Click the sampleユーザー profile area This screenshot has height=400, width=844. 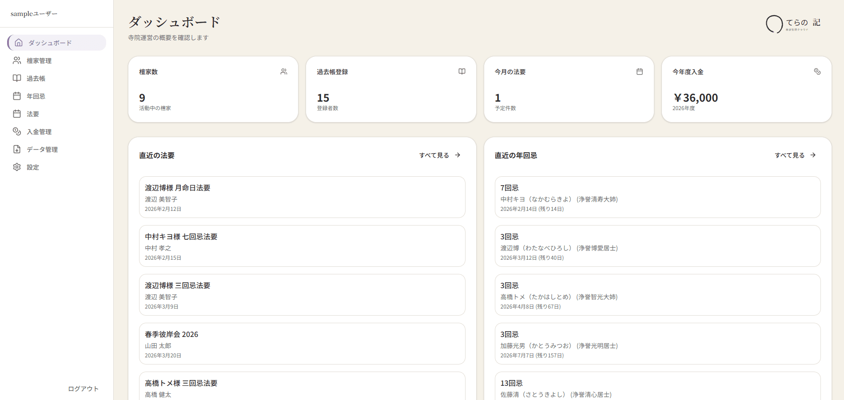click(x=34, y=13)
